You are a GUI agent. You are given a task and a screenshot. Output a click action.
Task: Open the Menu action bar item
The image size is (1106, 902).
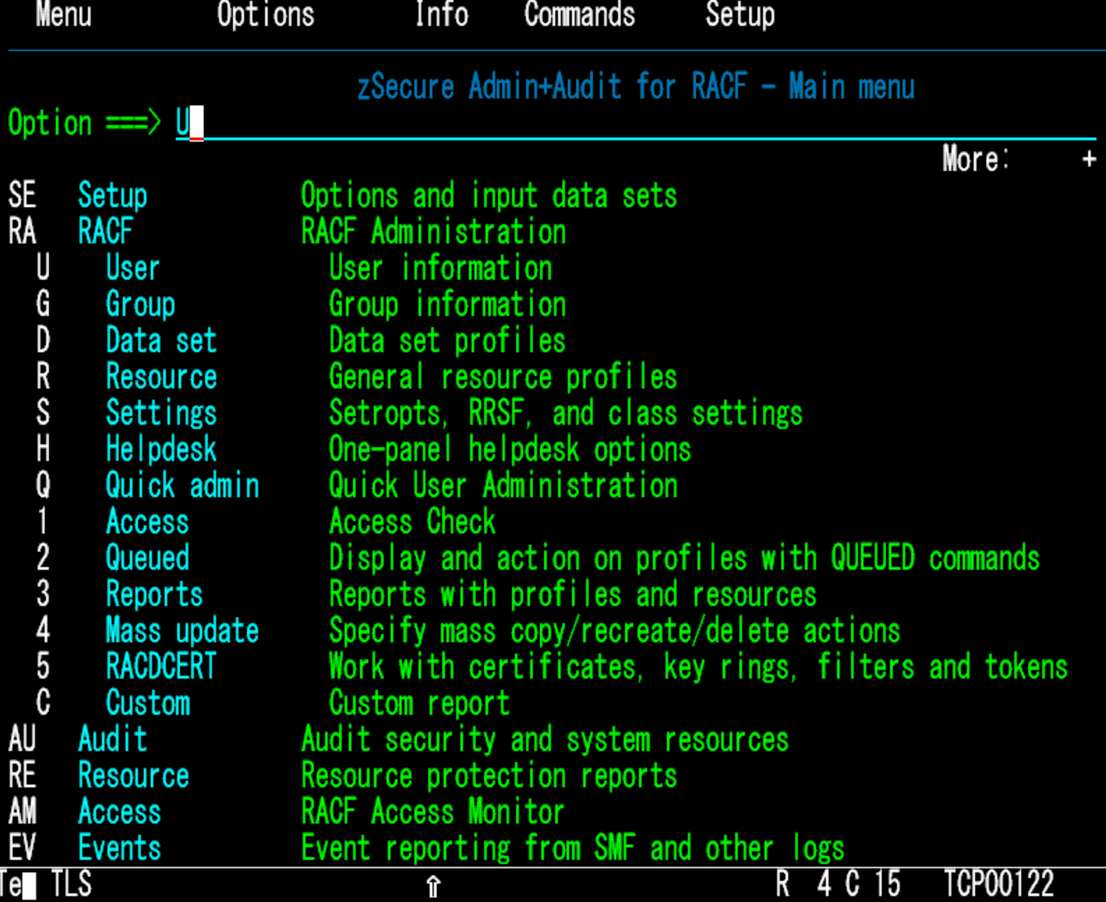(64, 14)
